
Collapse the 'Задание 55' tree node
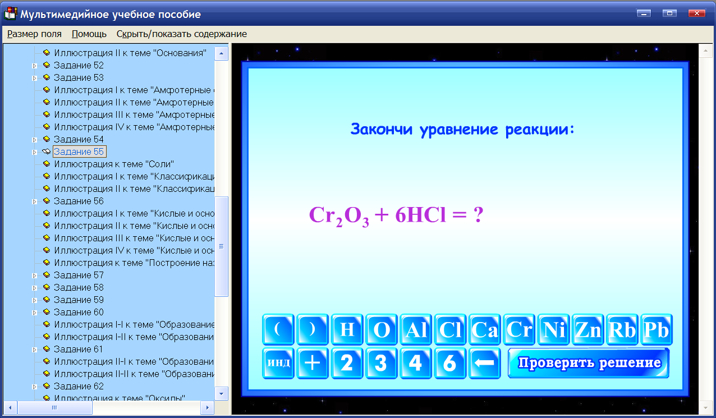point(34,151)
